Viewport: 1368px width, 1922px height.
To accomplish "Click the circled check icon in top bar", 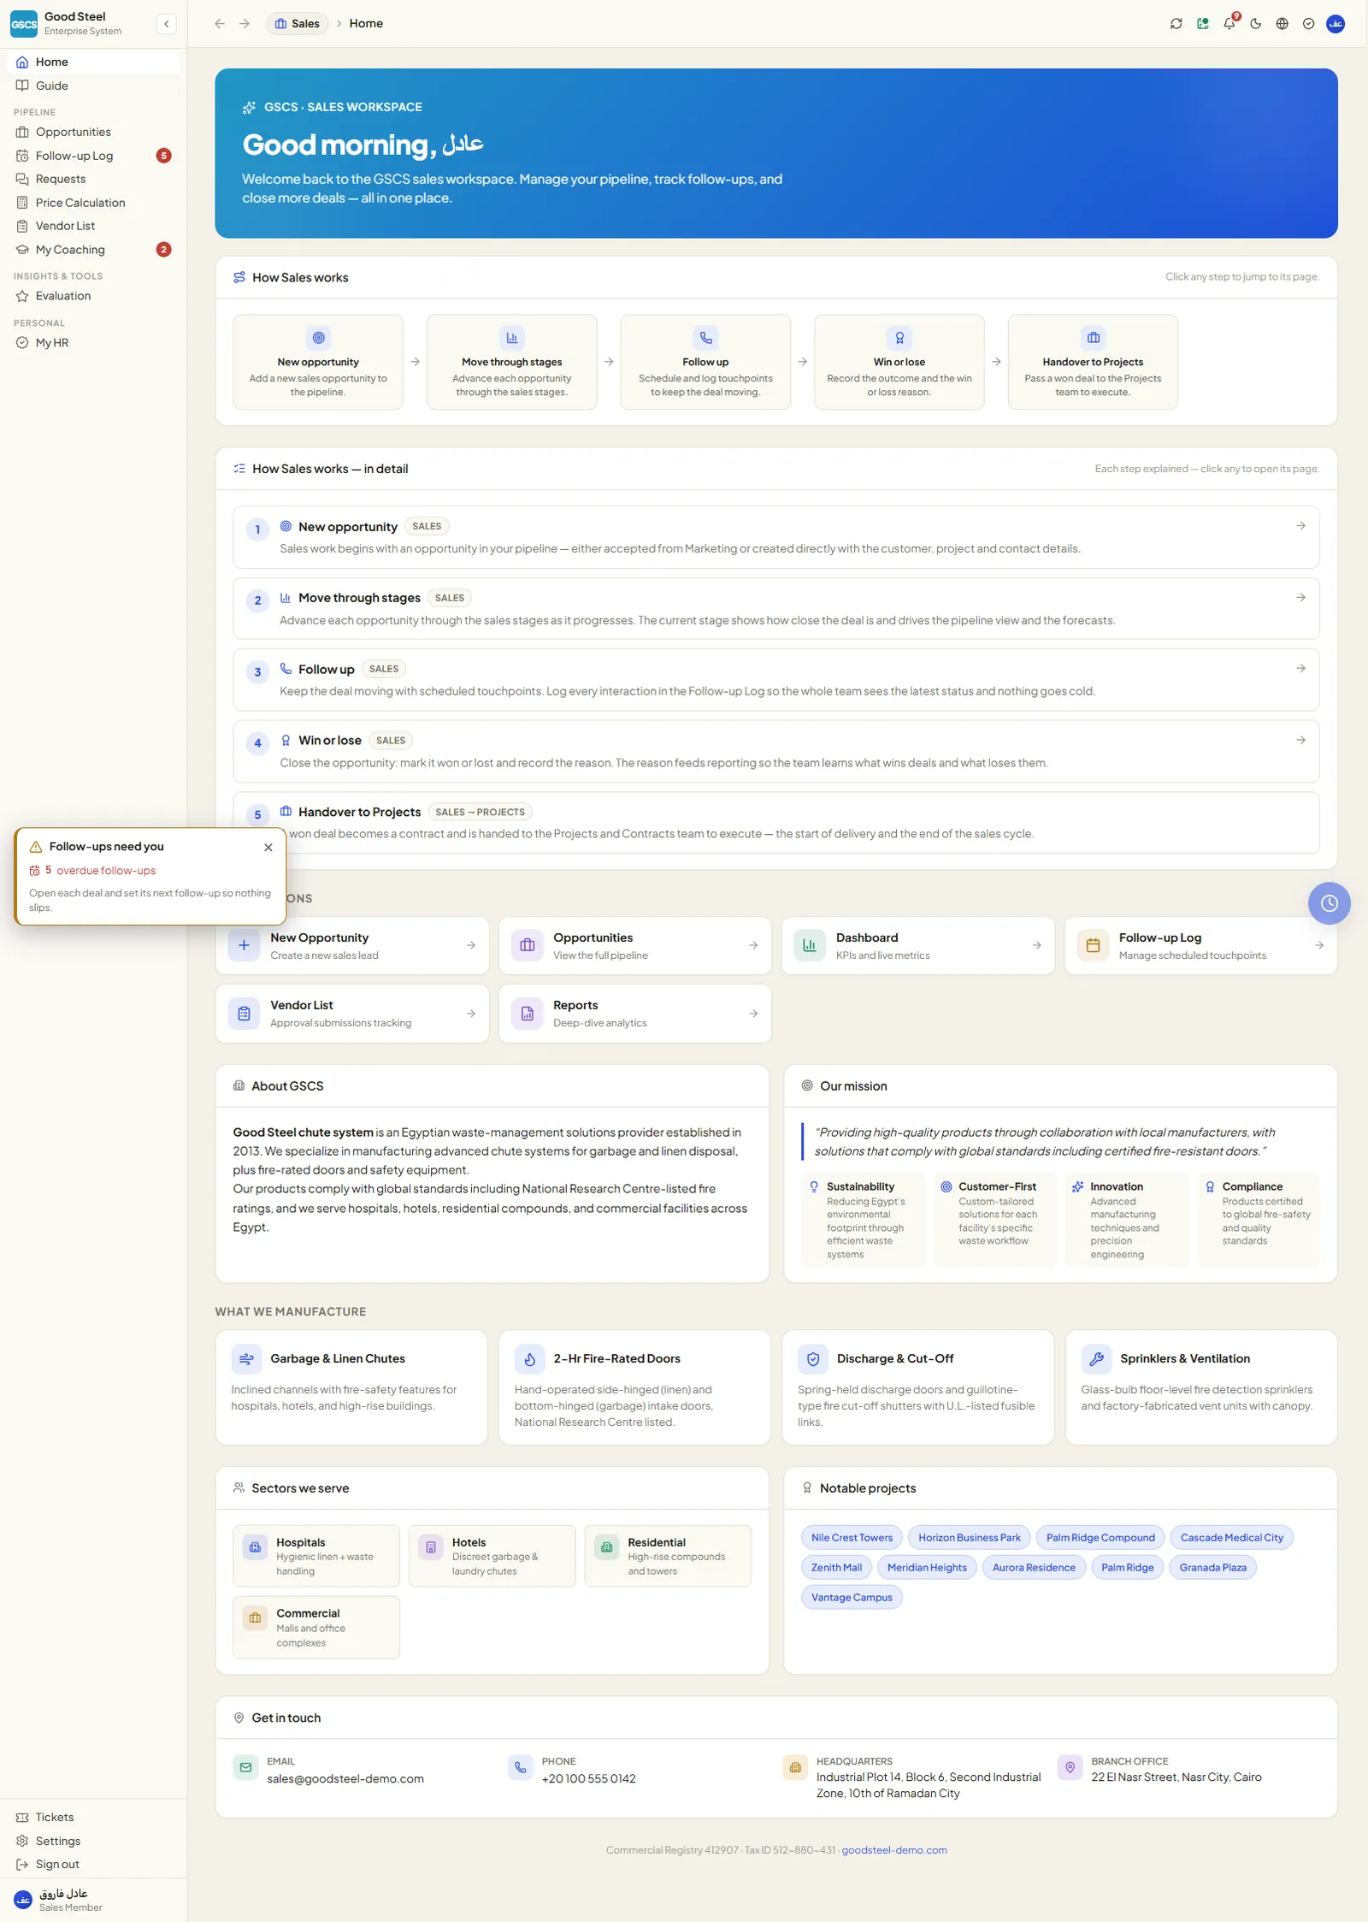I will [x=1309, y=24].
